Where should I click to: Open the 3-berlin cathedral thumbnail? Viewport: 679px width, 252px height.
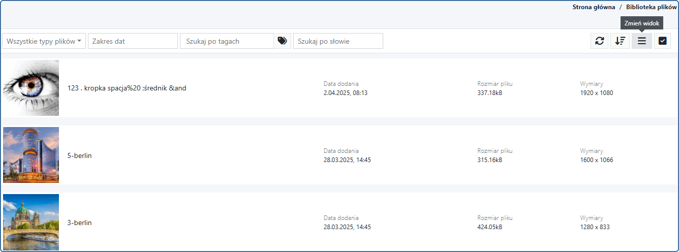click(x=31, y=222)
